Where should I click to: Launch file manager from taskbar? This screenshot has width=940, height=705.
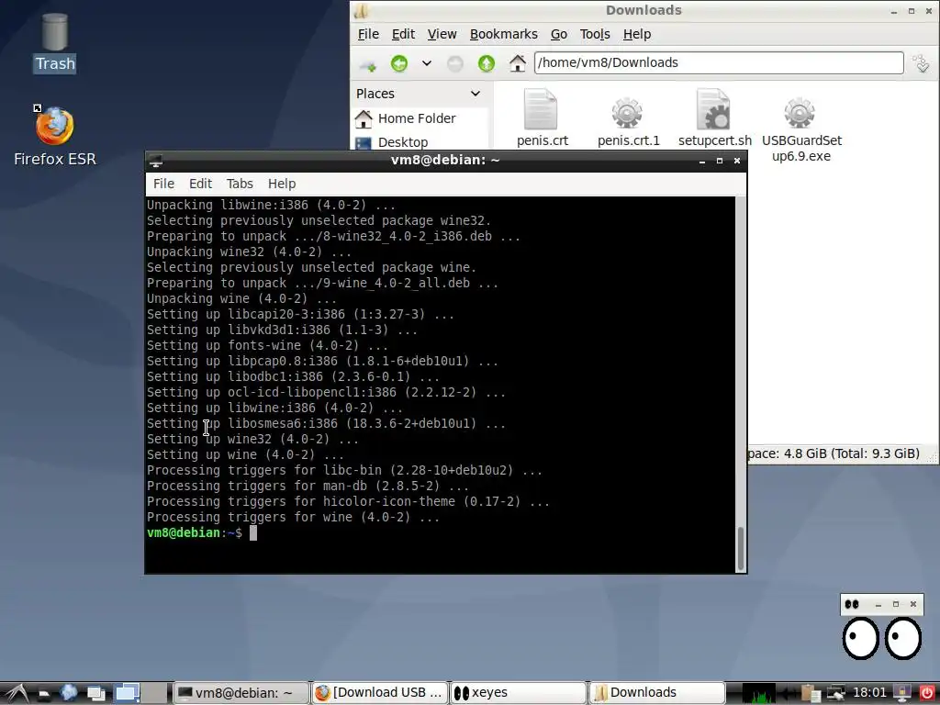point(44,694)
